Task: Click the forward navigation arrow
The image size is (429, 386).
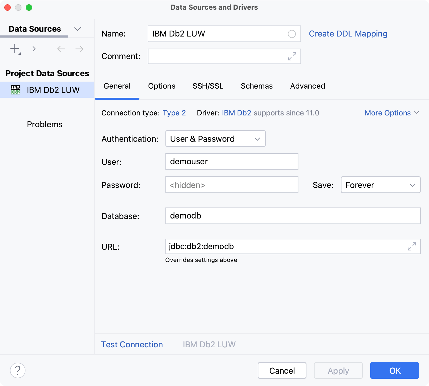Action: click(79, 49)
